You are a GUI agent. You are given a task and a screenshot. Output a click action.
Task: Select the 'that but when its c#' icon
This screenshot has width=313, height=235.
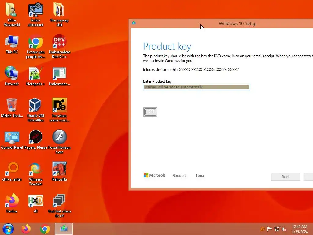coord(59,205)
